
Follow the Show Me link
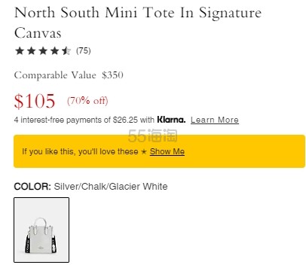pyautogui.click(x=167, y=151)
